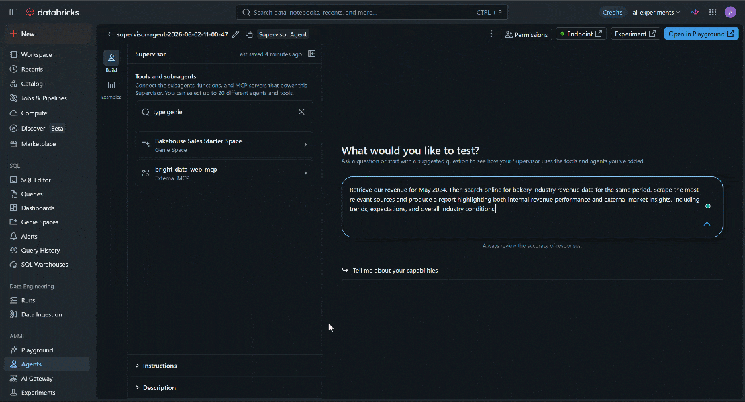Click Open in Playground
Screen dimensions: 745x402
click(701, 34)
